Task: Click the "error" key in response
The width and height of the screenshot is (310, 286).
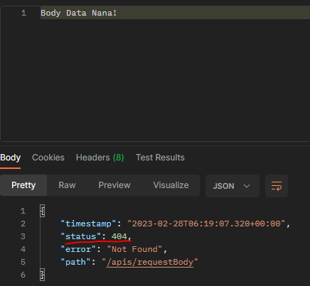Action: [x=78, y=249]
